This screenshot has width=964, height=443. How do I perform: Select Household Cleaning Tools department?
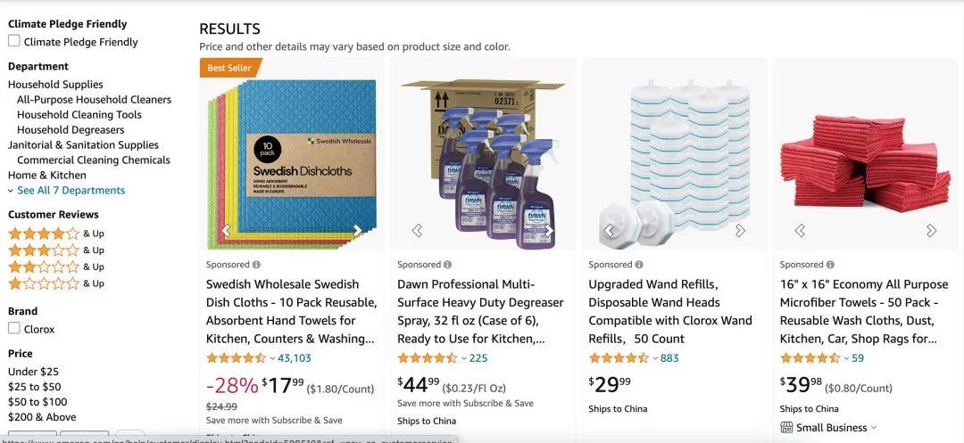[x=79, y=115]
